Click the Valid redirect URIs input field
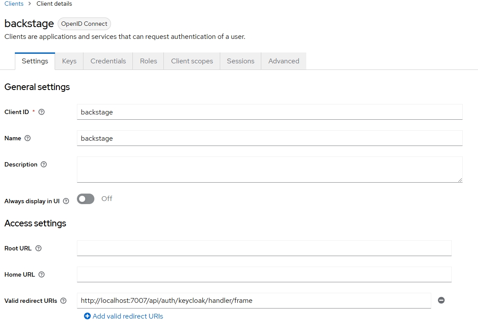Image resolution: width=478 pixels, height=326 pixels. pos(254,301)
